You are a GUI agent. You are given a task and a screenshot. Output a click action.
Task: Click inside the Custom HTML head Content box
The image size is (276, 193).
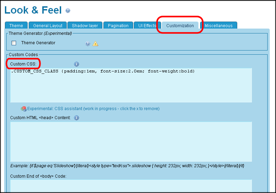(131, 141)
